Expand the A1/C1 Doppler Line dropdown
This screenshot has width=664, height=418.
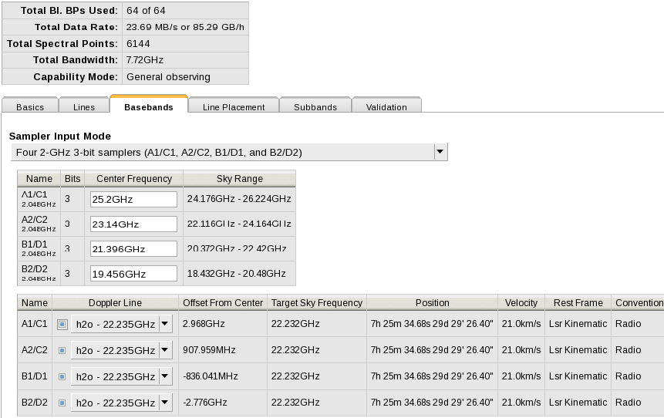[165, 324]
